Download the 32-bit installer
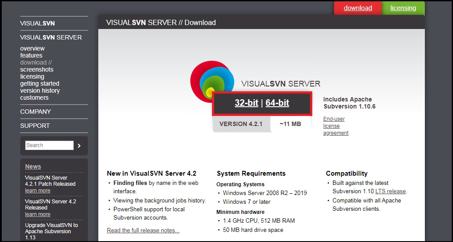453x242 pixels. coord(246,103)
